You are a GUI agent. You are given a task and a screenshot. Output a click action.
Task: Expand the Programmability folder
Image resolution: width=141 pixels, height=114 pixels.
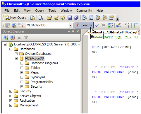point(22,82)
